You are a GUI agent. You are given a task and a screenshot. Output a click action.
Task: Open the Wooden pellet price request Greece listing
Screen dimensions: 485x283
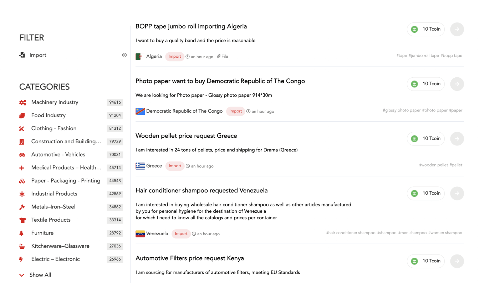pos(186,136)
